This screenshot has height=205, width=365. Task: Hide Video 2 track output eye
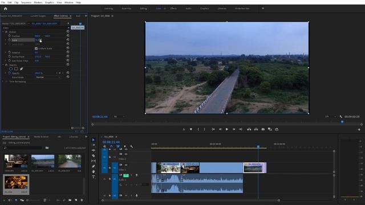click(126, 154)
